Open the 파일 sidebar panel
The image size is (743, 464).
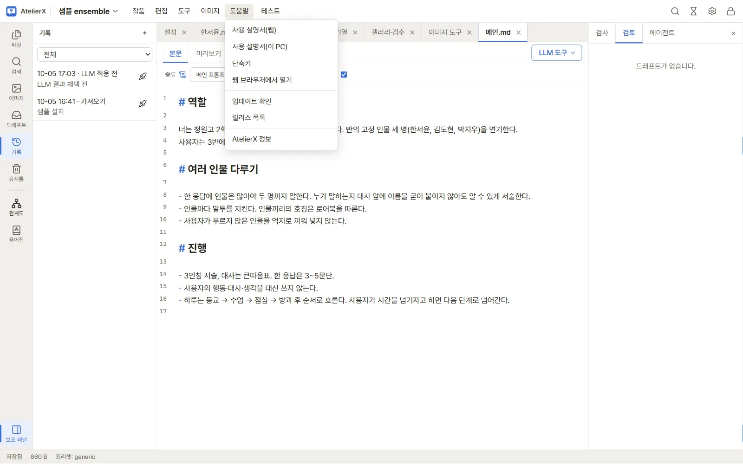[x=16, y=39]
